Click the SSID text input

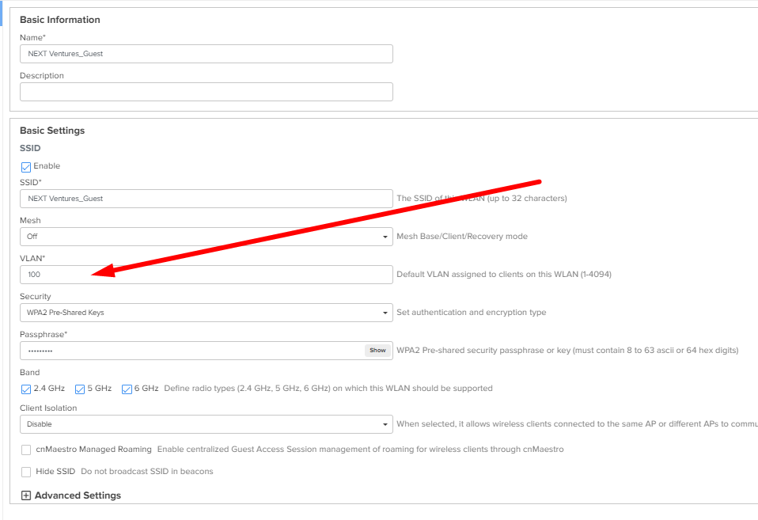click(x=206, y=199)
